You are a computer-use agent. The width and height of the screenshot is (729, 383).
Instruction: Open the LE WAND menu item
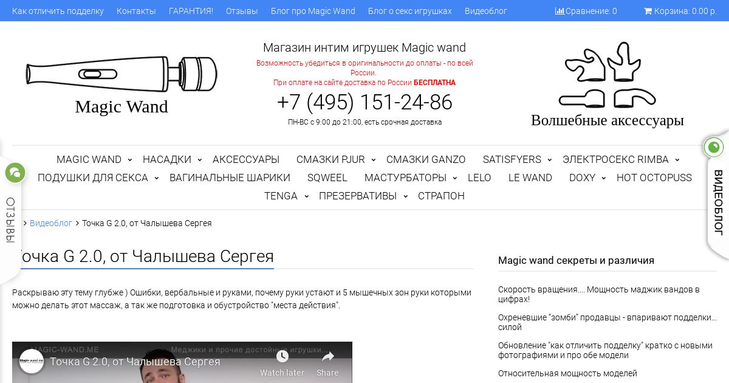[530, 178]
